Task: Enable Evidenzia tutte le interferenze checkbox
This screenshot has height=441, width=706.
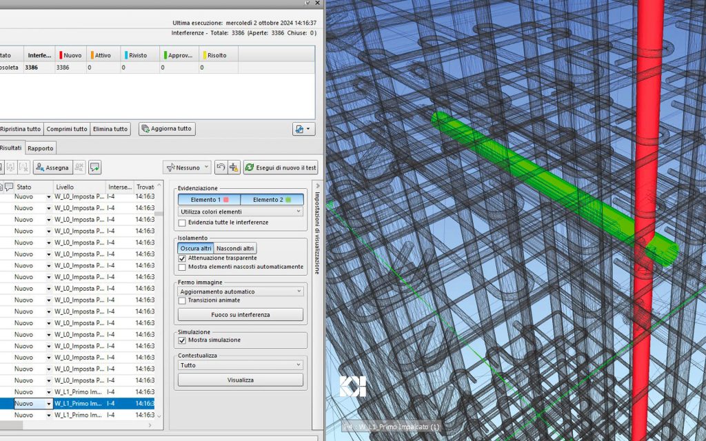Action: click(x=182, y=223)
